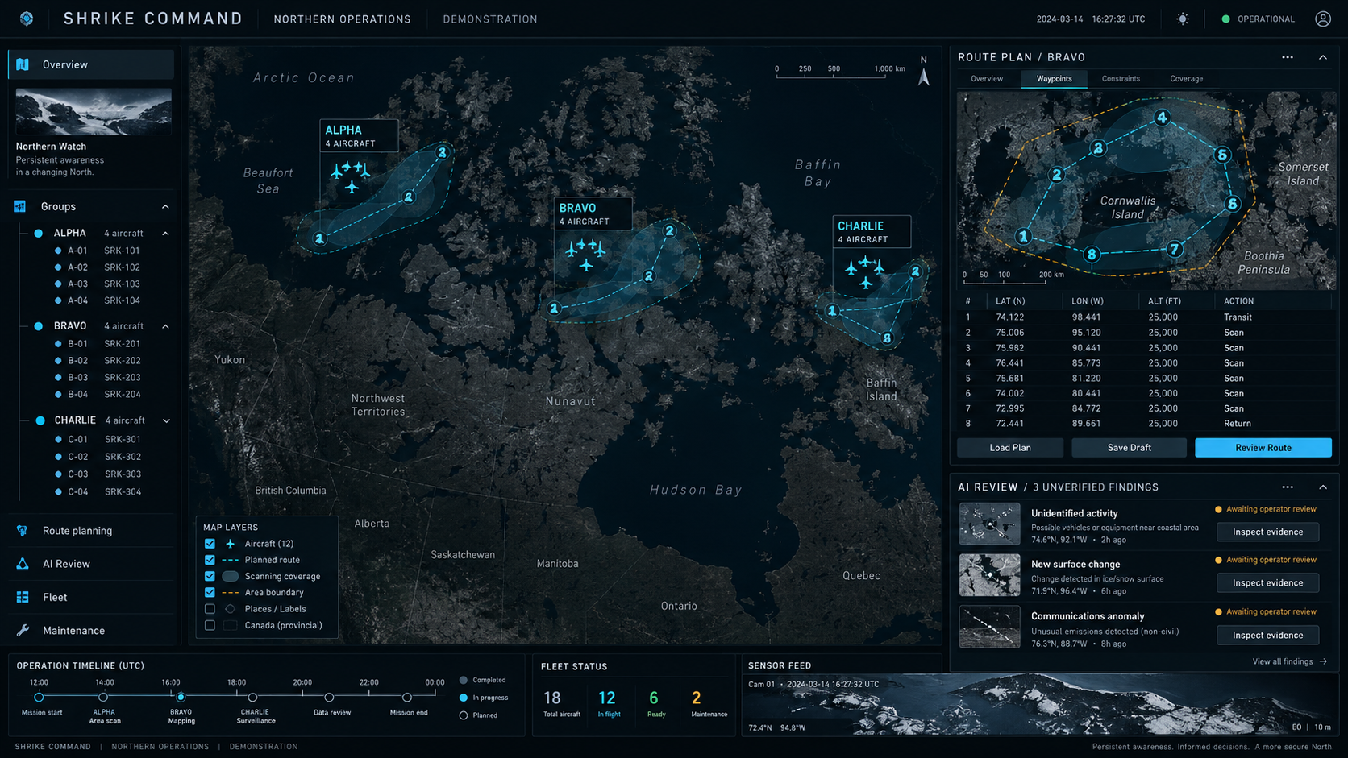
Task: Click waypoint 1 on the route plan map
Action: (1023, 236)
